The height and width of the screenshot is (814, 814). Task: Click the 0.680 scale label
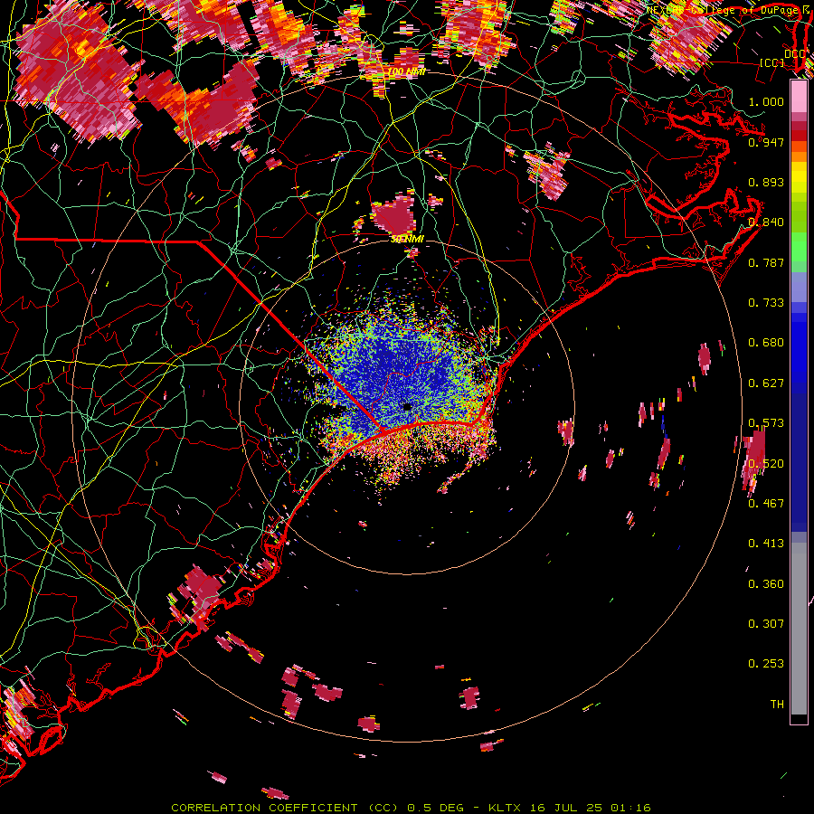(766, 343)
